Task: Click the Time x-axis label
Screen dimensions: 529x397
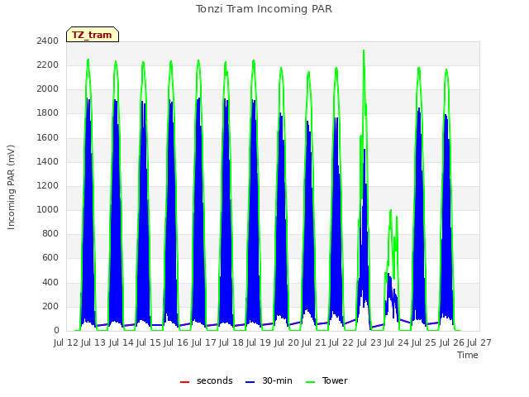Action: (x=468, y=355)
